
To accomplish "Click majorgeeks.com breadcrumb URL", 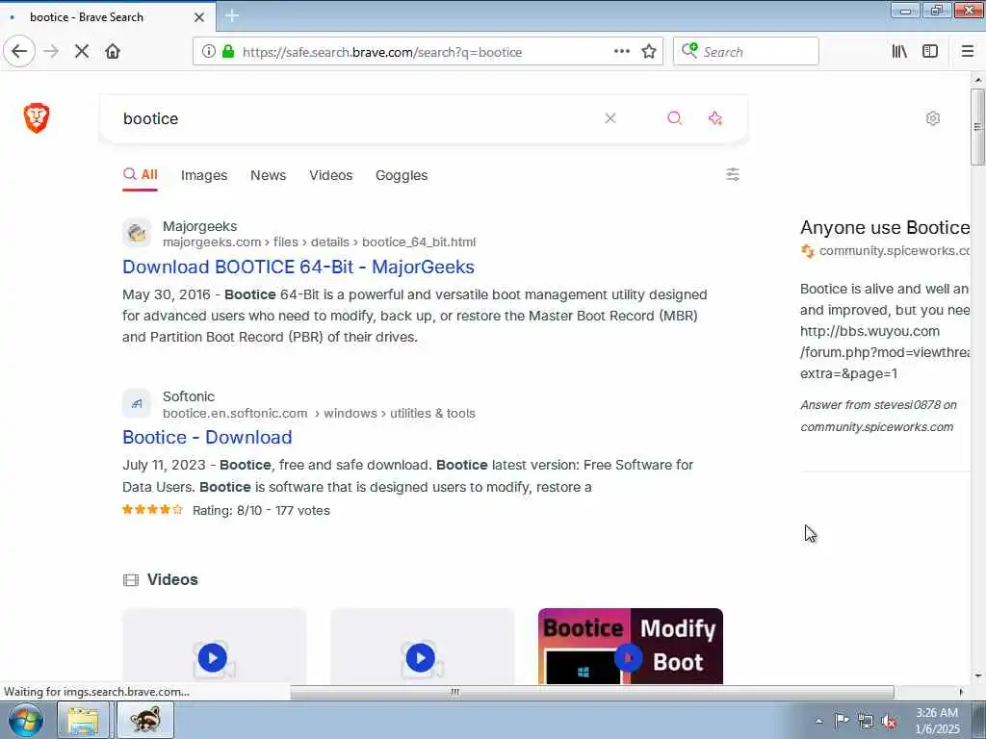I will 319,242.
